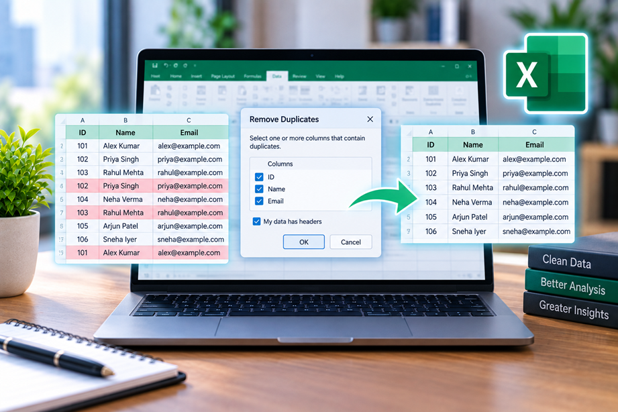Select Neha Verma in the right table
This screenshot has height=412, width=618.
tap(472, 202)
